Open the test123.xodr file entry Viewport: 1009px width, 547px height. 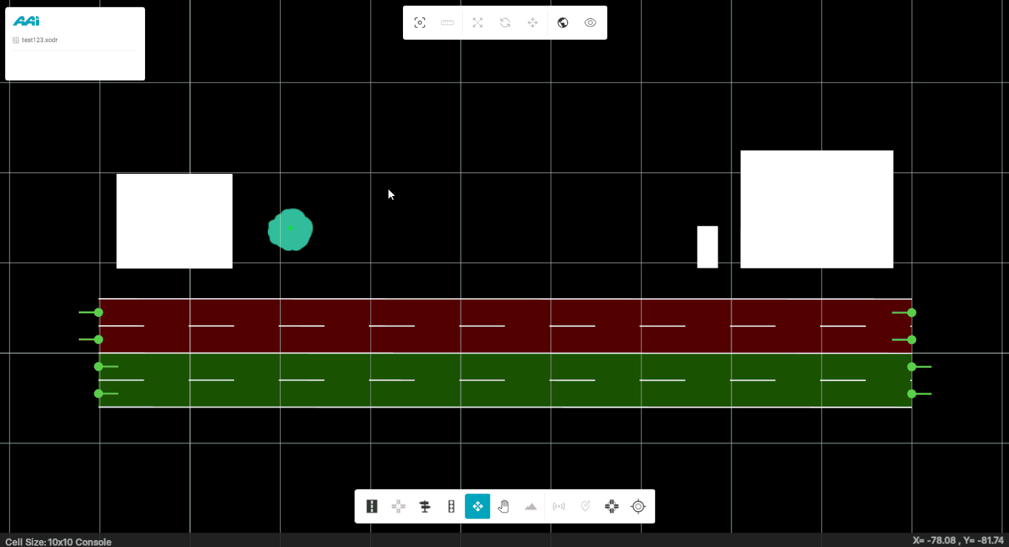pos(39,40)
